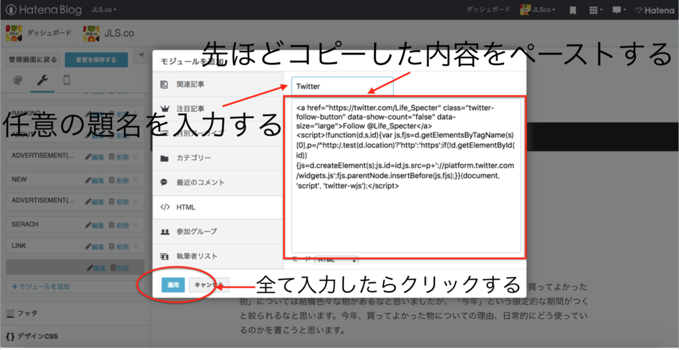Select 関連記事 module type
Screen dimensions: 679x350
tap(218, 84)
